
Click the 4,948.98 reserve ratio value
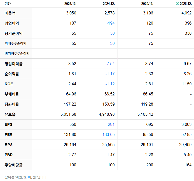(107, 114)
